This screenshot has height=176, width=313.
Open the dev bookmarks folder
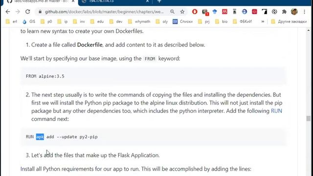116,22
